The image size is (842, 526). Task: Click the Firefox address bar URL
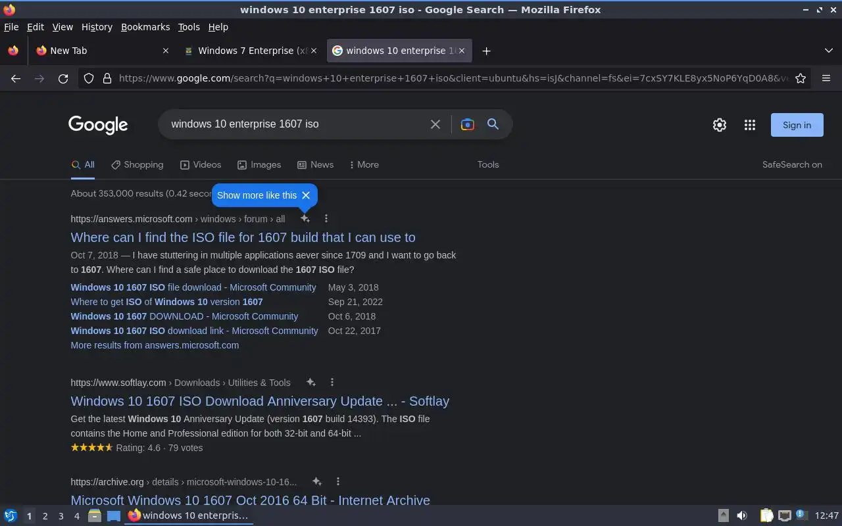[453, 78]
